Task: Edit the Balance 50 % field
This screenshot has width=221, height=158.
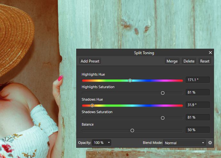Action: [x=198, y=130]
